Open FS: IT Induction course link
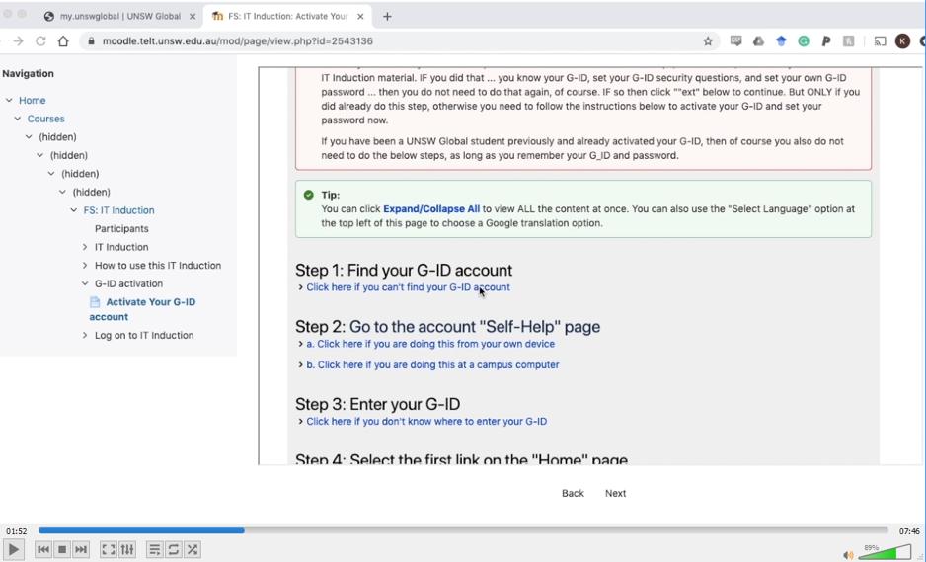926x562 pixels. pos(118,210)
